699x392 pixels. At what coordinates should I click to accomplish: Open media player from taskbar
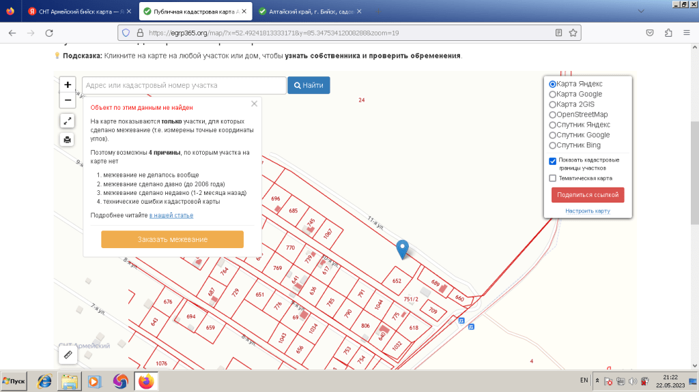(94, 381)
